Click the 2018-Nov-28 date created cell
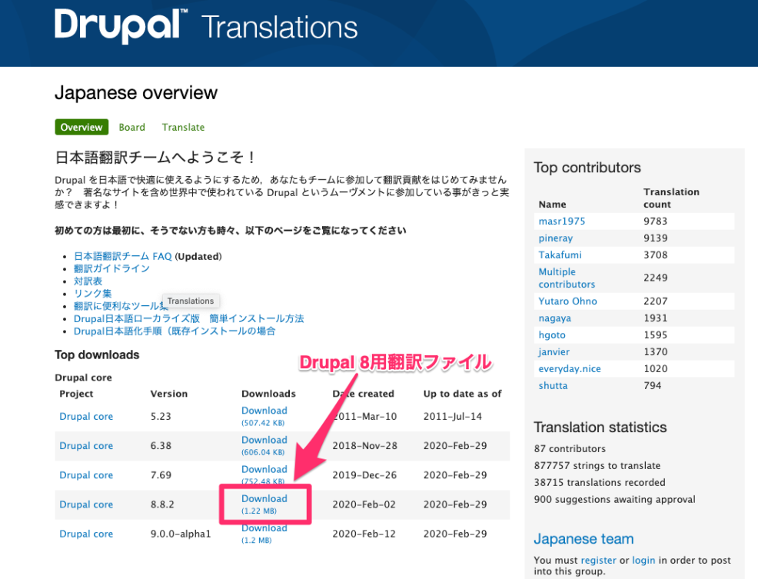Viewport: 758px width, 579px height. pos(364,446)
